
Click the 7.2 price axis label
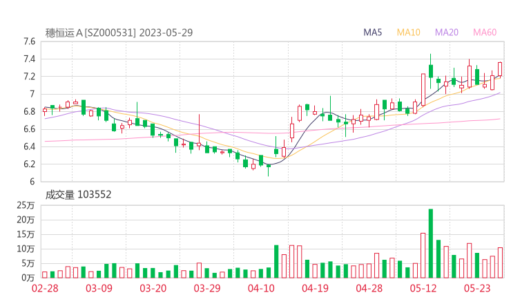[29, 77]
